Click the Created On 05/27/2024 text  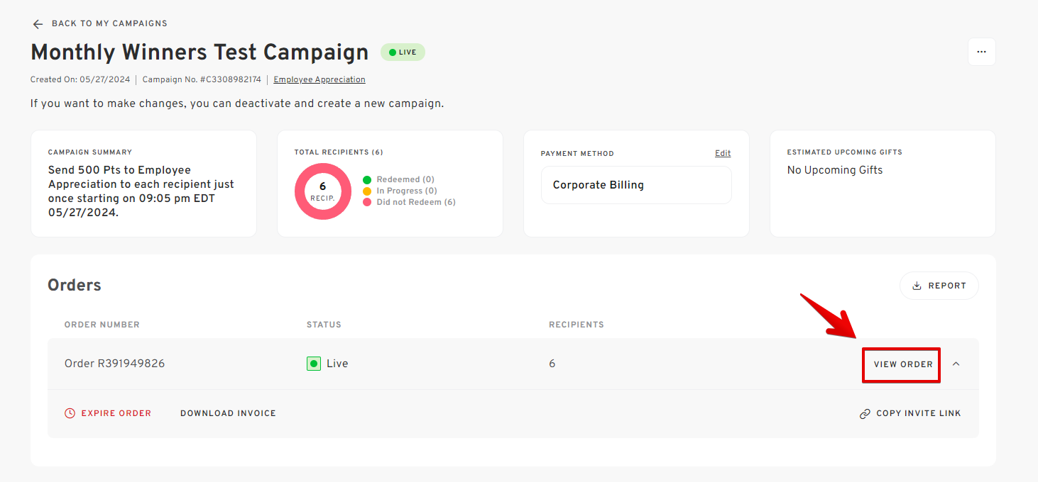click(x=82, y=80)
